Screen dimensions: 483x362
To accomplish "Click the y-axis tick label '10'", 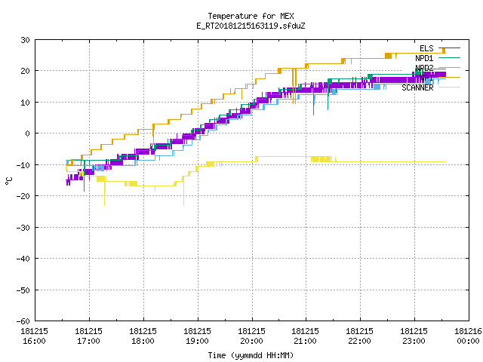I will [26, 103].
